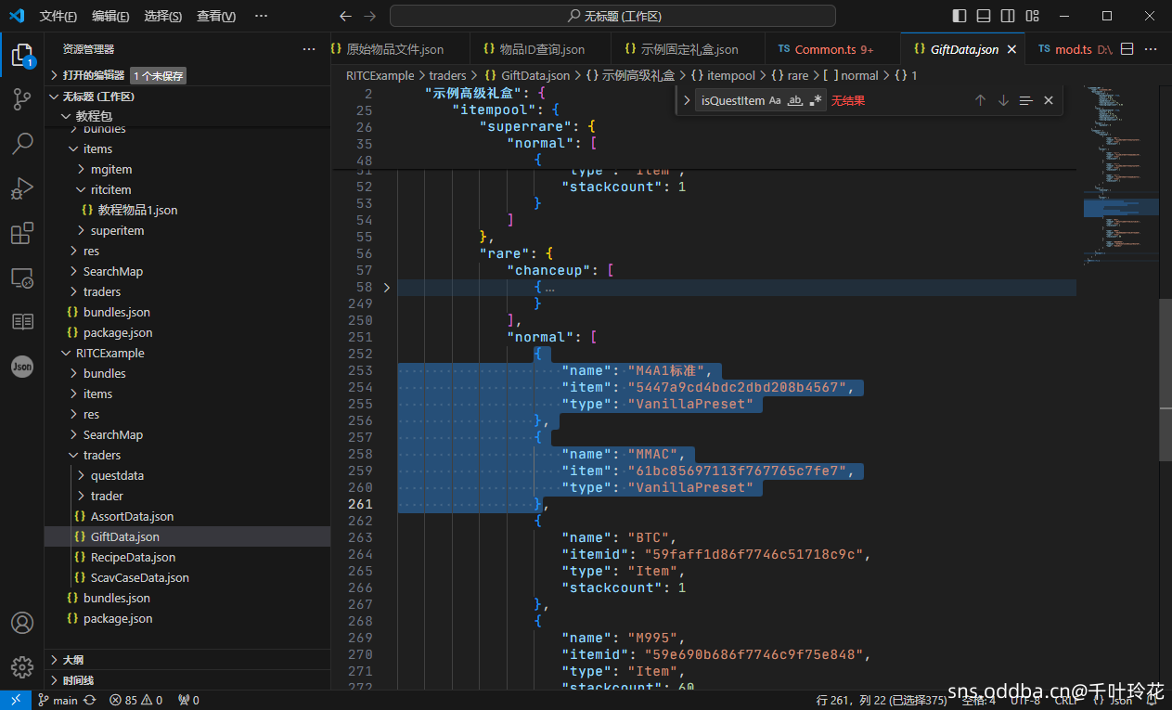The height and width of the screenshot is (710, 1172).
Task: Toggle Match Case in find widget
Action: pyautogui.click(x=775, y=100)
